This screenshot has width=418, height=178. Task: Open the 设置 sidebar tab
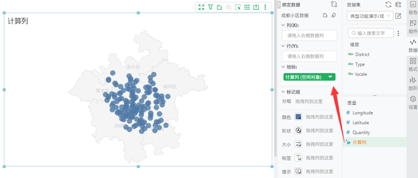click(413, 103)
